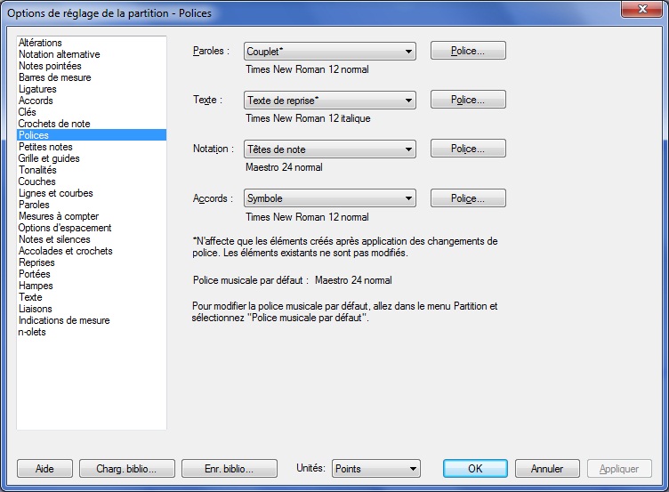Viewport: 669px width, 492px height.
Task: Click the Police button for Texte
Action: coord(468,101)
